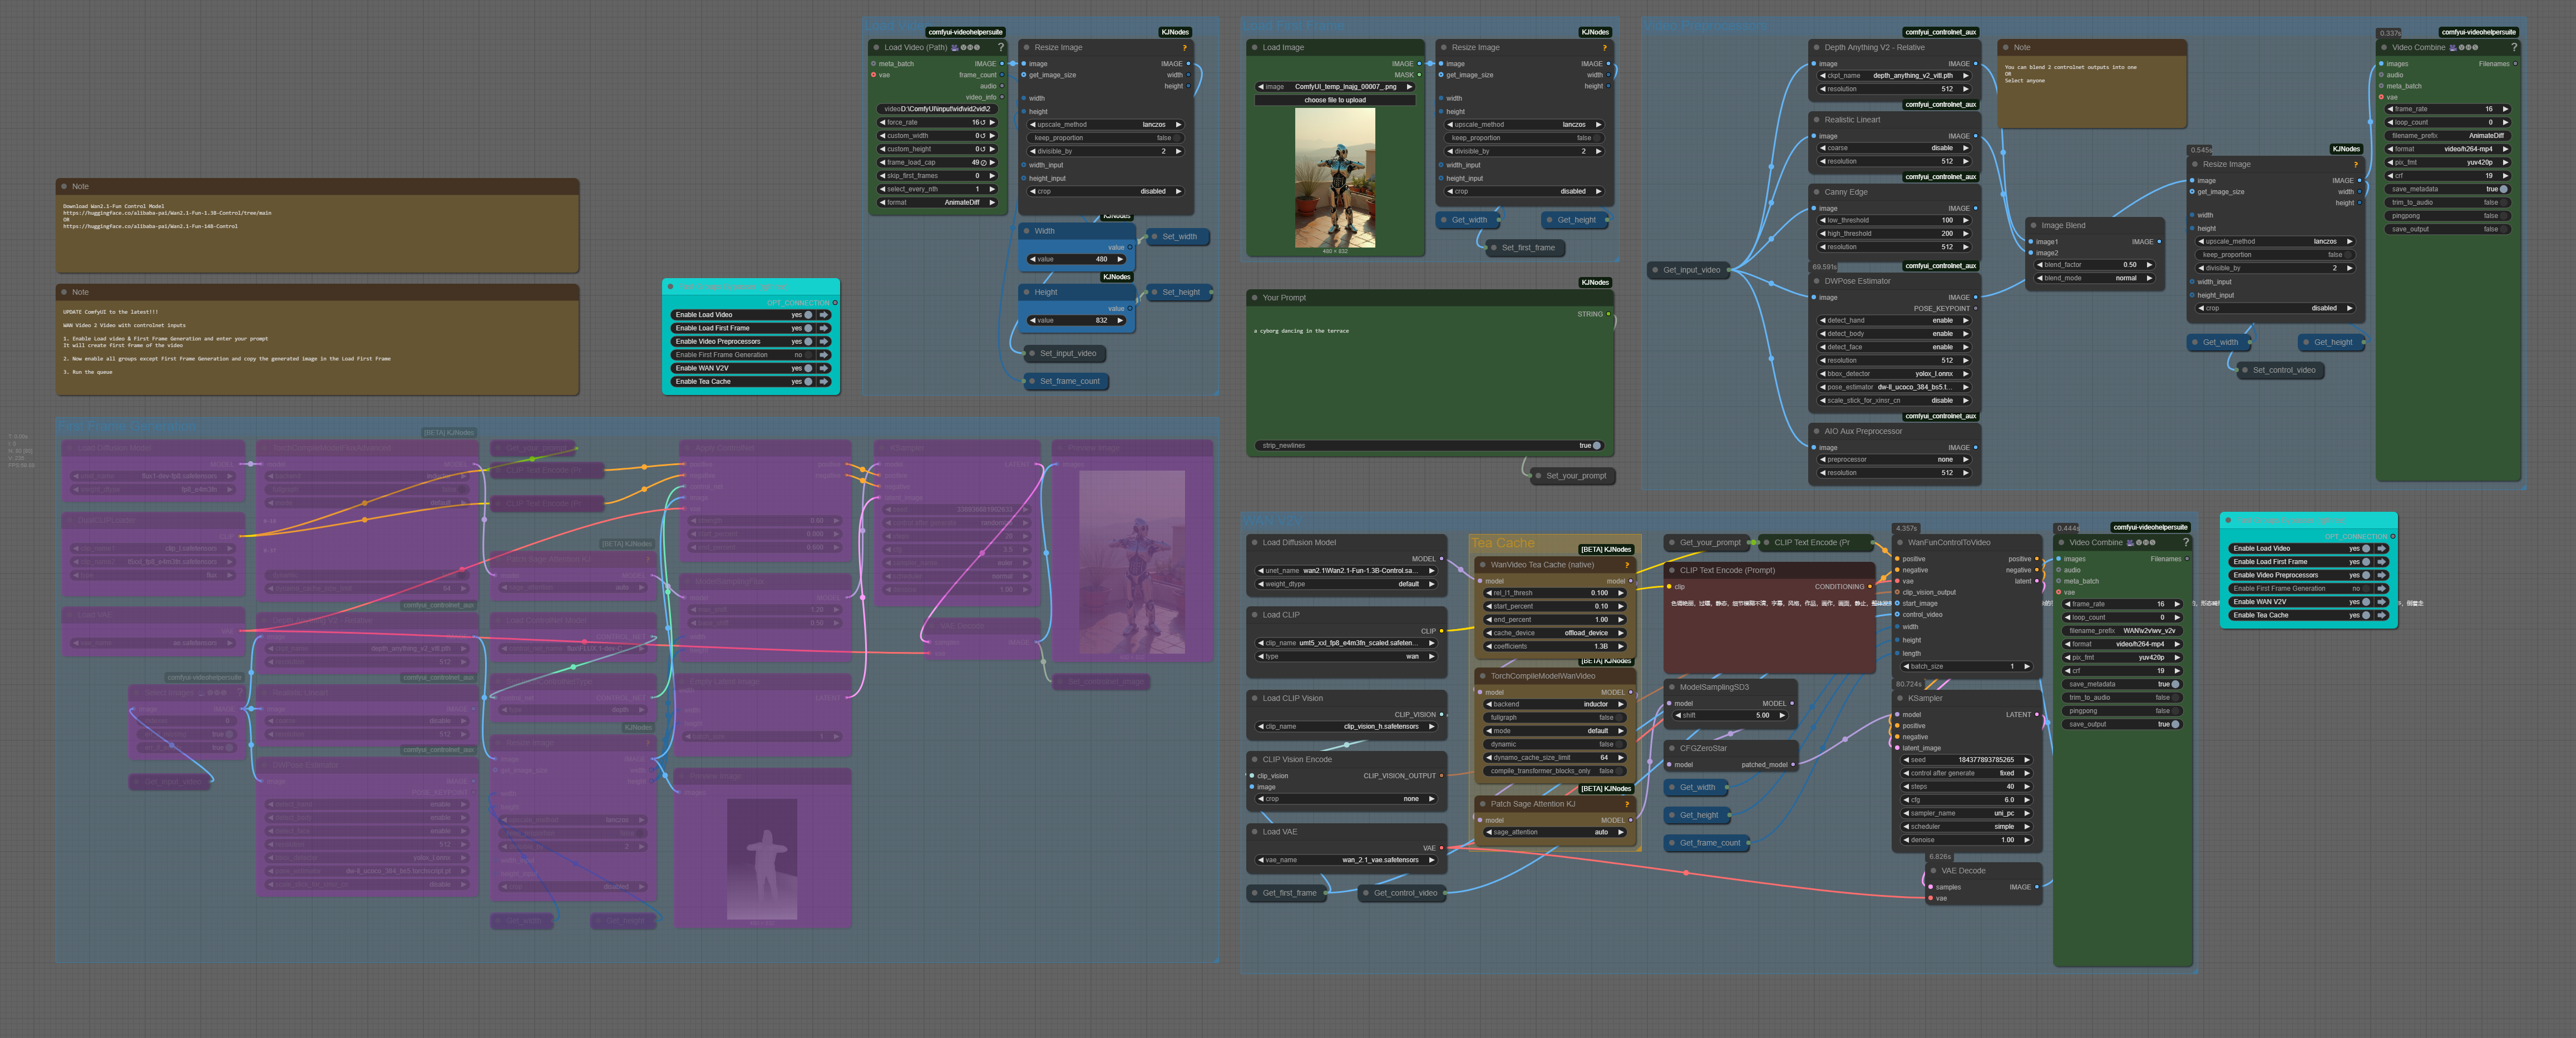Toggle strip_newlines in Your Prompt node

point(1596,446)
